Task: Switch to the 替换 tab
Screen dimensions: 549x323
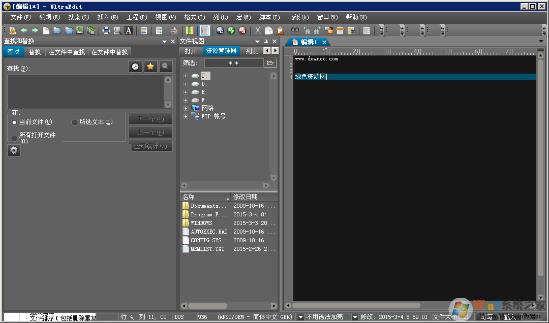Action: tap(34, 51)
